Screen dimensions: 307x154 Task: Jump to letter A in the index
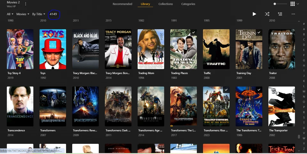point(304,29)
